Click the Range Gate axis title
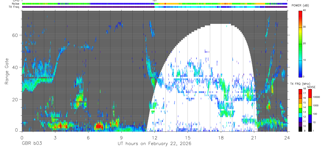 [7, 71]
